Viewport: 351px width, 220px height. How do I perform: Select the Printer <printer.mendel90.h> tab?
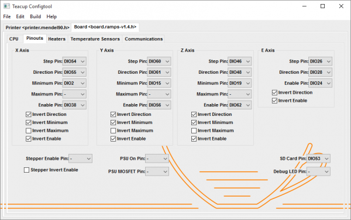pyautogui.click(x=37, y=27)
